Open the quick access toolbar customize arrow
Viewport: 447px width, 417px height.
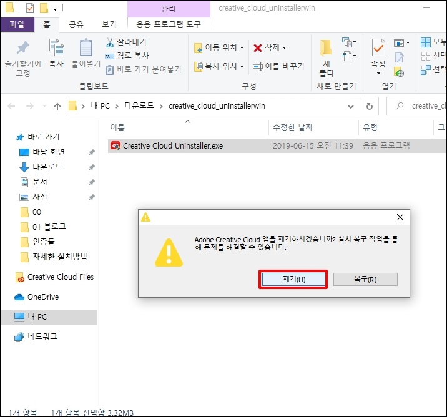click(x=56, y=9)
